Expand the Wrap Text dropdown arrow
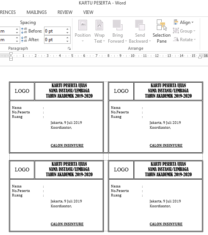The height and width of the screenshot is (235, 208). click(104, 41)
